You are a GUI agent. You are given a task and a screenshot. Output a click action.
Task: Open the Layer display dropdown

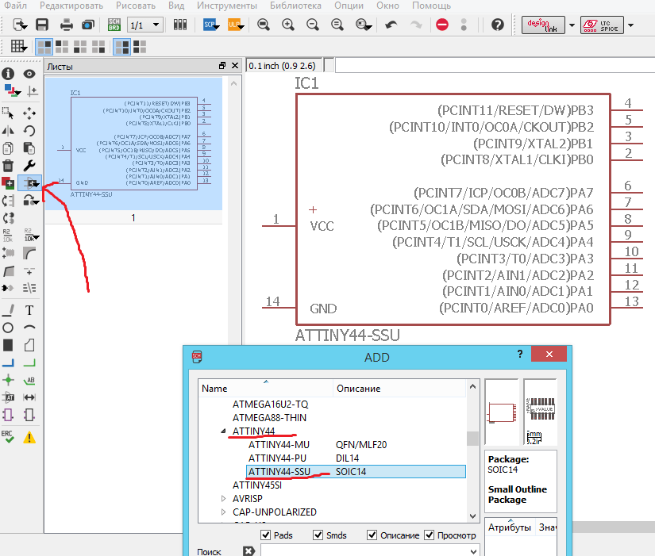(x=12, y=90)
